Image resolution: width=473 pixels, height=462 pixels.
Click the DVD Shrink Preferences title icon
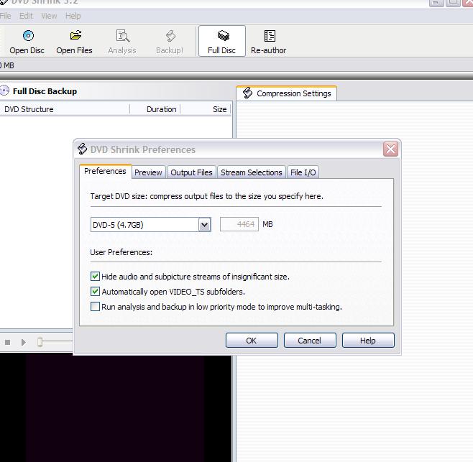coord(82,149)
